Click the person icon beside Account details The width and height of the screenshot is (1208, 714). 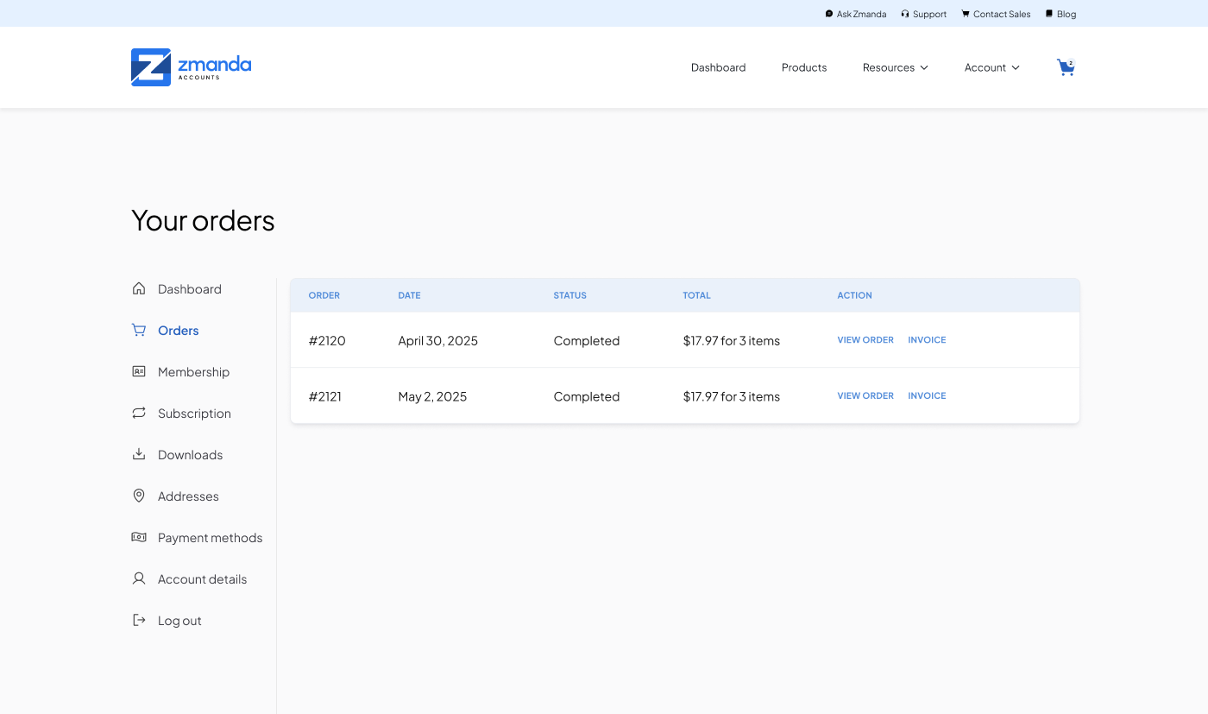[x=139, y=578]
